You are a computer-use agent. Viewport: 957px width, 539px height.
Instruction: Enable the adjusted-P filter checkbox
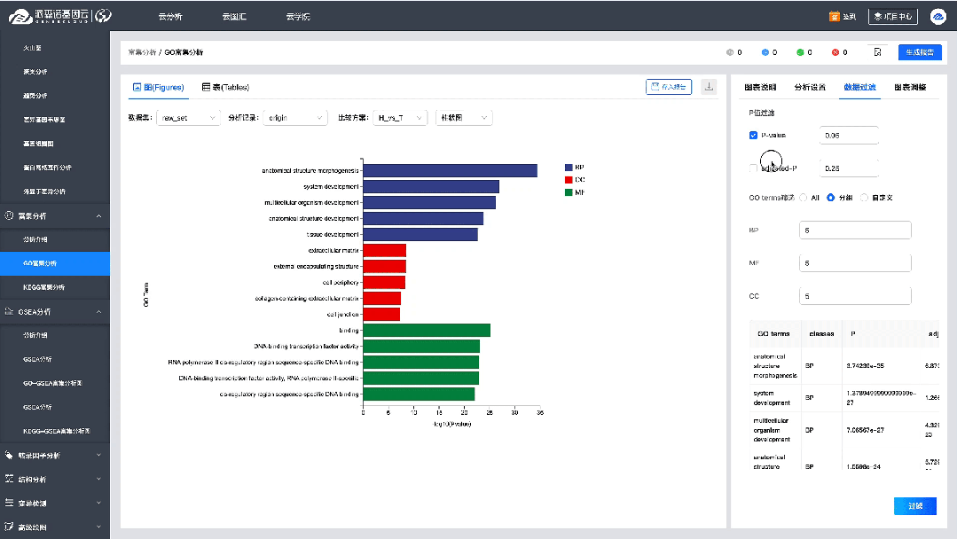click(753, 168)
